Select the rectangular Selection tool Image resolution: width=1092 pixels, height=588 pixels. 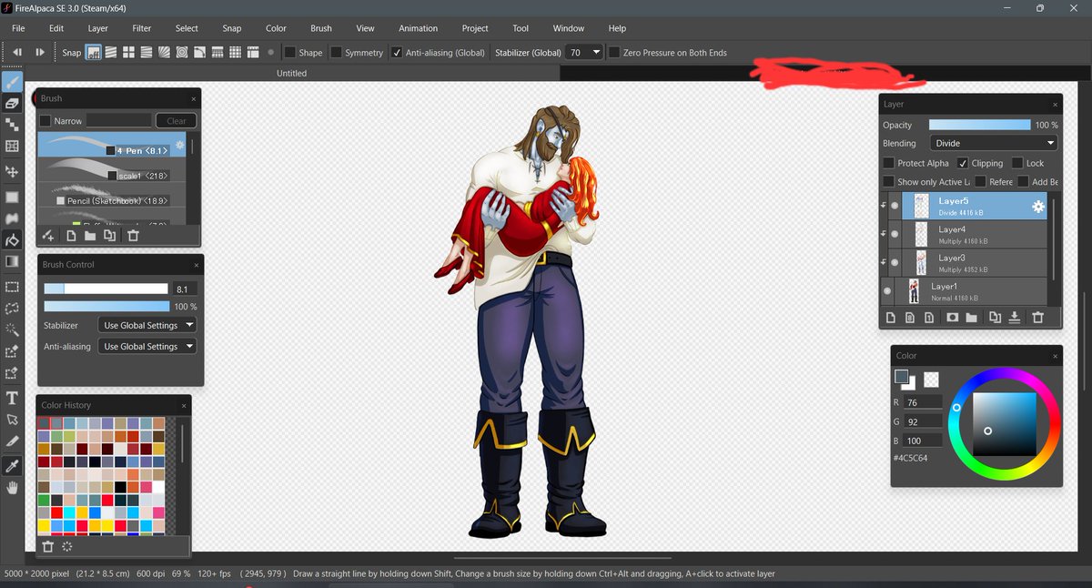[12, 286]
